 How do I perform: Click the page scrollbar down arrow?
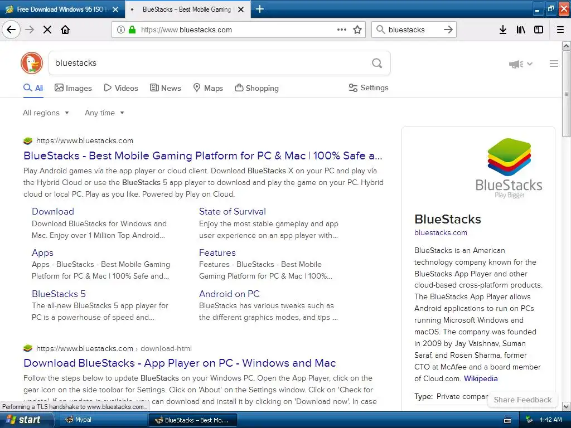point(567,406)
